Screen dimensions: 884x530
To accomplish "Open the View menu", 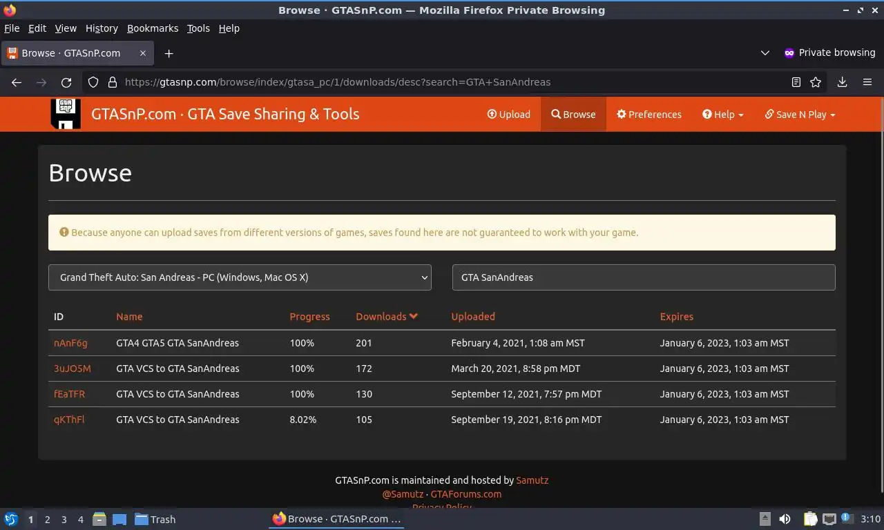I will click(66, 28).
